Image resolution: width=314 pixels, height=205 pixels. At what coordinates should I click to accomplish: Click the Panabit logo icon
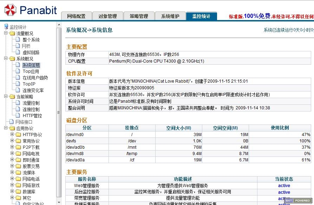click(10, 10)
